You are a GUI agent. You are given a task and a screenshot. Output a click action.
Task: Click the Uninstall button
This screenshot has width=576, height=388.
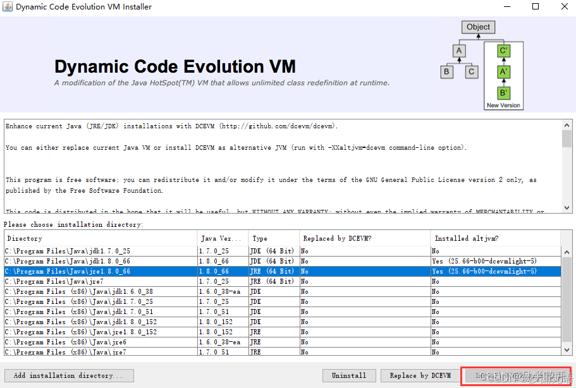(349, 375)
